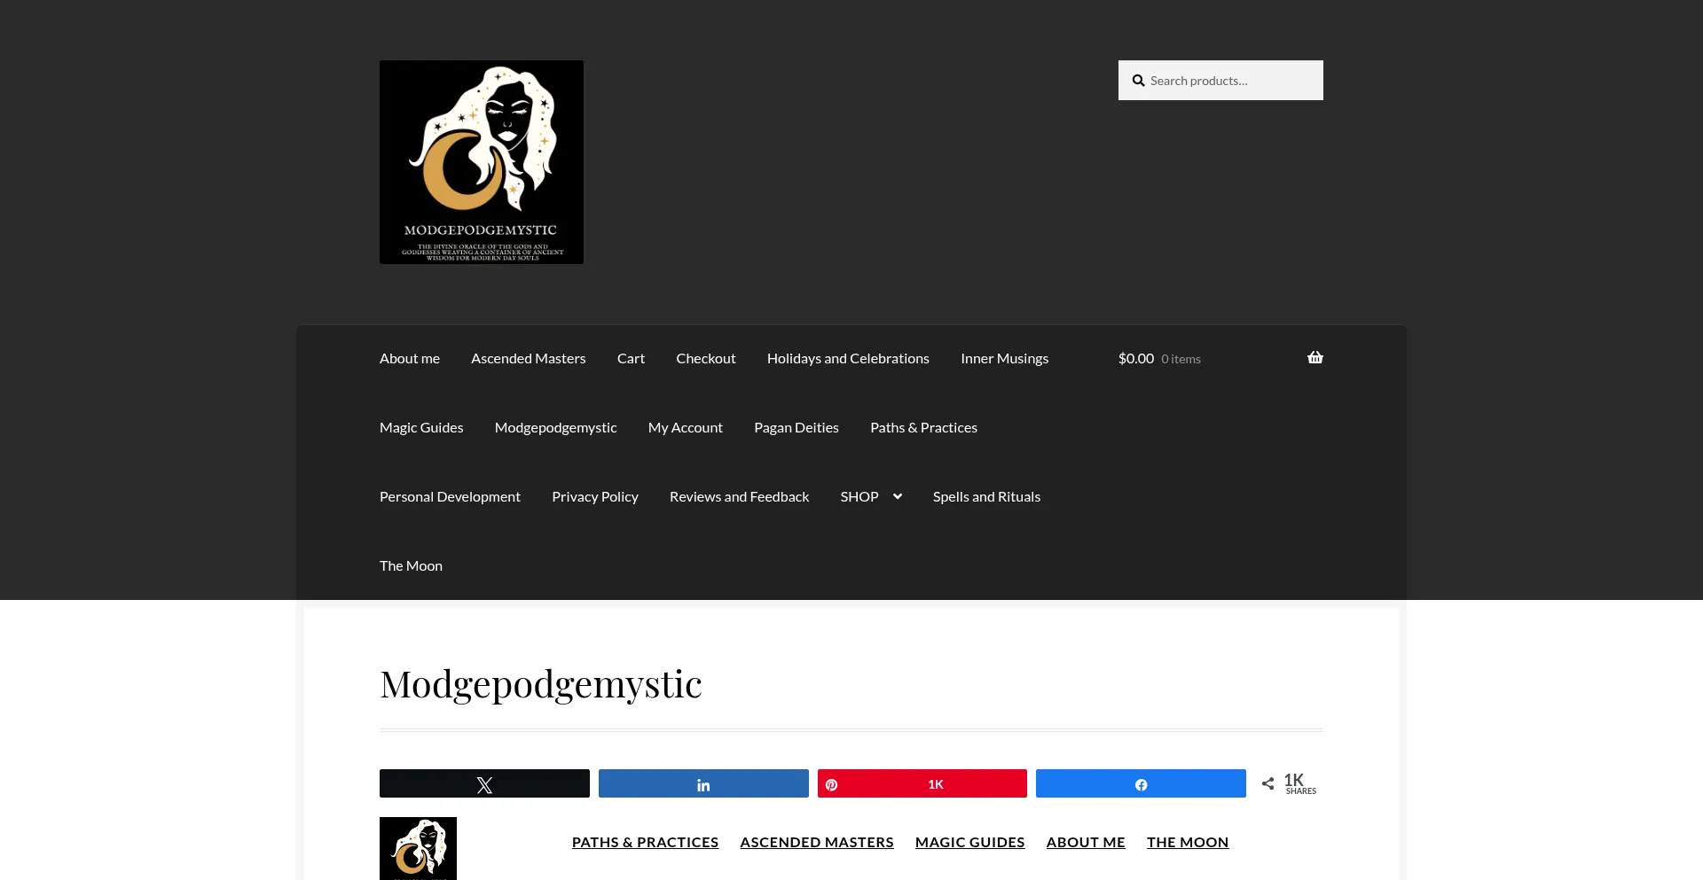Click the share arrow next to 1K shares

point(1268,783)
